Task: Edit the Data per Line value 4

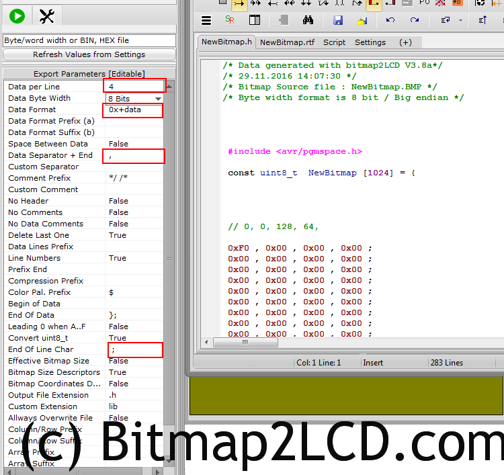Action: click(x=134, y=87)
